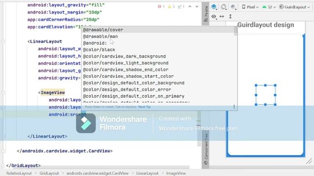314x176 pixels.
Task: Collapse the ImageView tag fold marker
Action: pos(3,92)
